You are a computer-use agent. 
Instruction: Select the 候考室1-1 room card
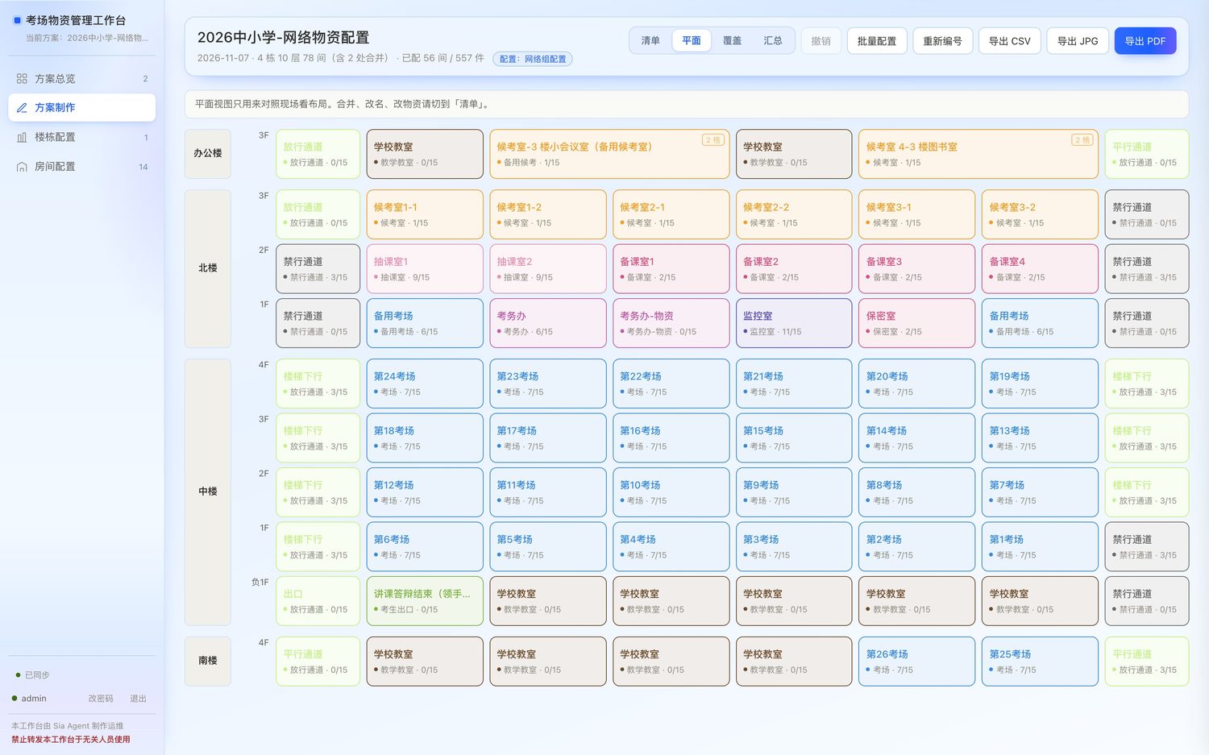(x=425, y=214)
